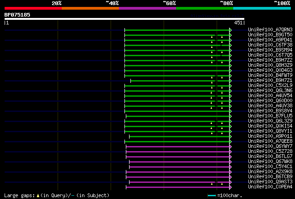Click the green alignment bar for UniRef100_A9P011
The height and width of the screenshot is (199, 295).
179,137
